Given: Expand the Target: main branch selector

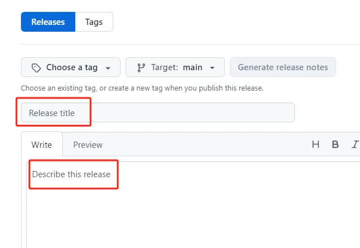Looking at the screenshot, I should pyautogui.click(x=175, y=67).
